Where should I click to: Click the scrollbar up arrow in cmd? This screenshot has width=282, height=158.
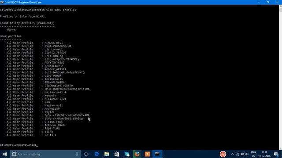pos(280,7)
